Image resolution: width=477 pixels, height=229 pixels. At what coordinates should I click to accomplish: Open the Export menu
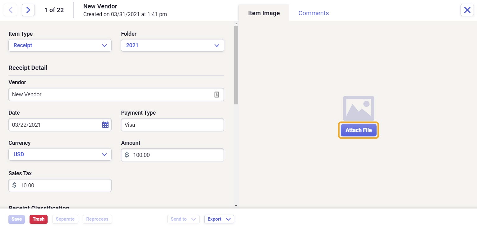(x=219, y=219)
